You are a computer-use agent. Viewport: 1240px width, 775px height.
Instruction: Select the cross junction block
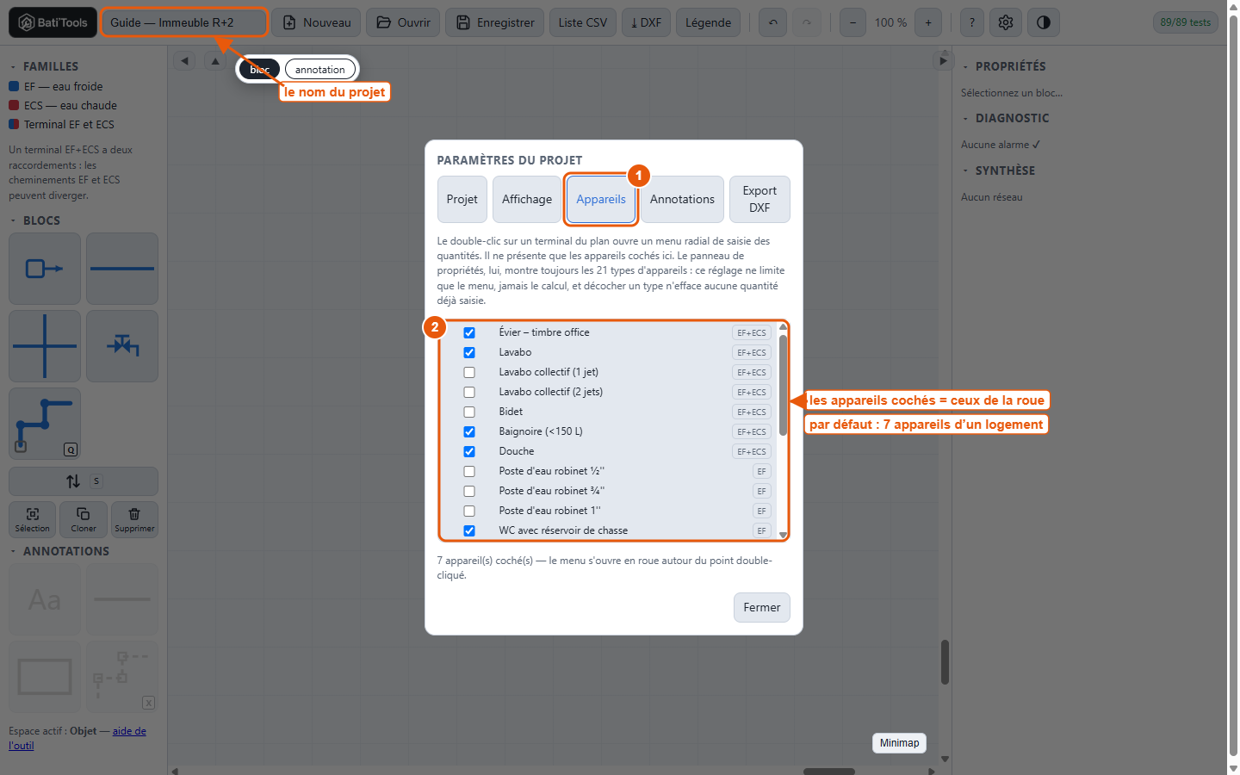tap(45, 346)
